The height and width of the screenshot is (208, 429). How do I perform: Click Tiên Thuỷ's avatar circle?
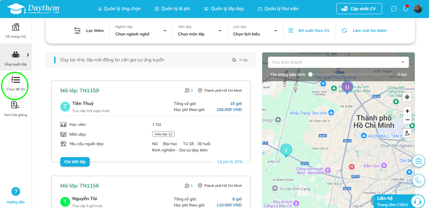pyautogui.click(x=65, y=107)
